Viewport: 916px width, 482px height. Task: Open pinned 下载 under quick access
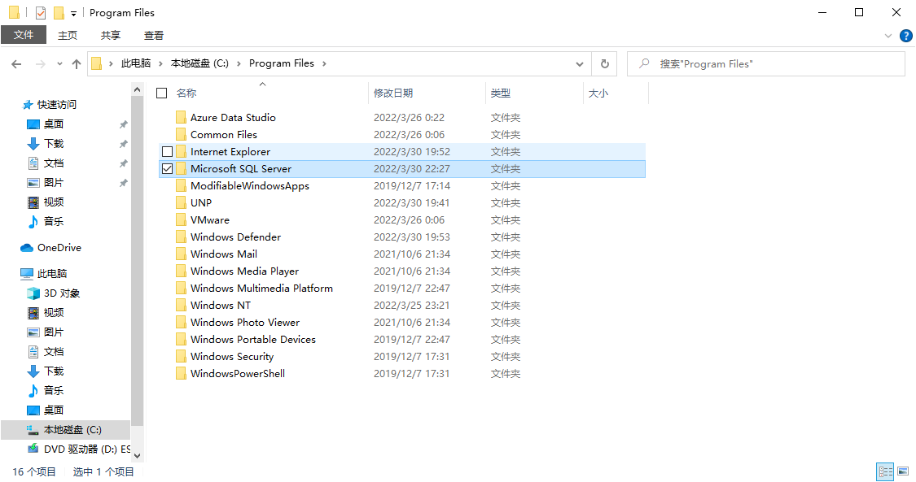click(x=54, y=143)
